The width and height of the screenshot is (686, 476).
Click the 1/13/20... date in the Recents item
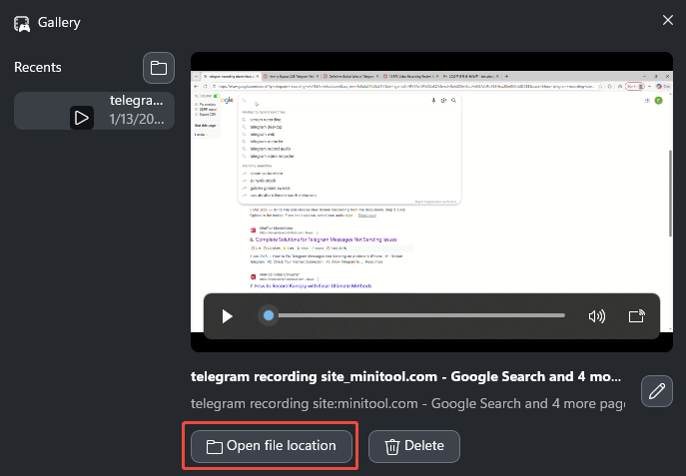pyautogui.click(x=137, y=119)
